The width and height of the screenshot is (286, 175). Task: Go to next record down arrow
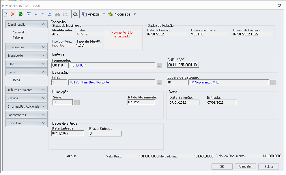pyautogui.click(x=43, y=14)
